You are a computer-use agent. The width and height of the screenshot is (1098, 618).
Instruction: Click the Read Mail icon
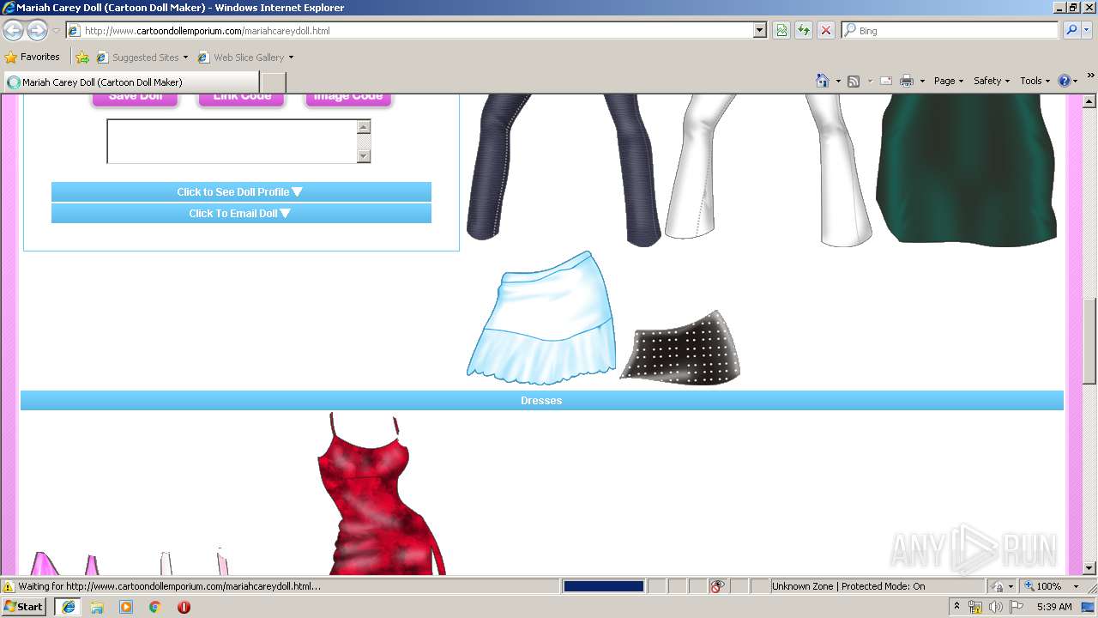click(x=886, y=81)
